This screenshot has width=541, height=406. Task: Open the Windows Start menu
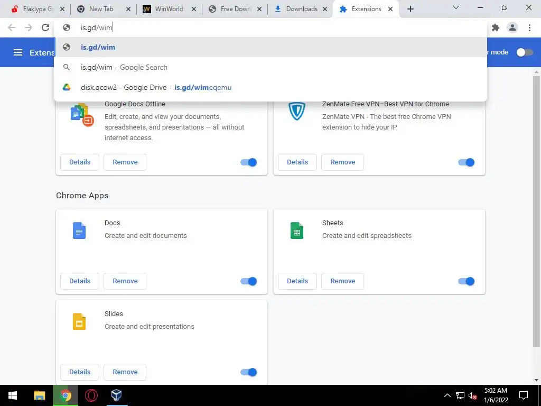tap(13, 395)
